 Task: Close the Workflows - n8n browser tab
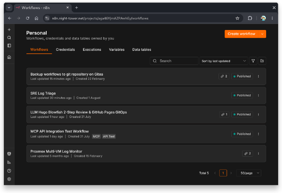point(67,7)
